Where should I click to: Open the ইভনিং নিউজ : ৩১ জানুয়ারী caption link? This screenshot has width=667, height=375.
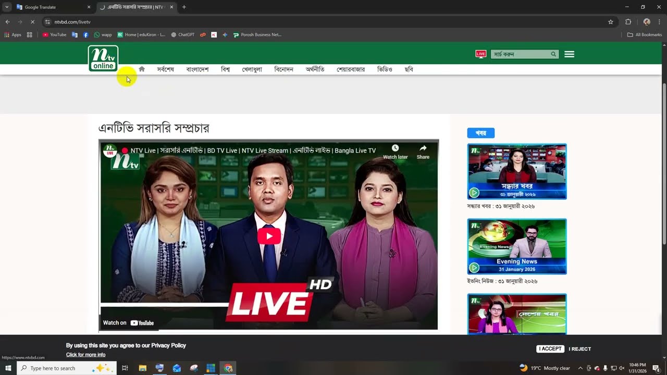pyautogui.click(x=502, y=281)
